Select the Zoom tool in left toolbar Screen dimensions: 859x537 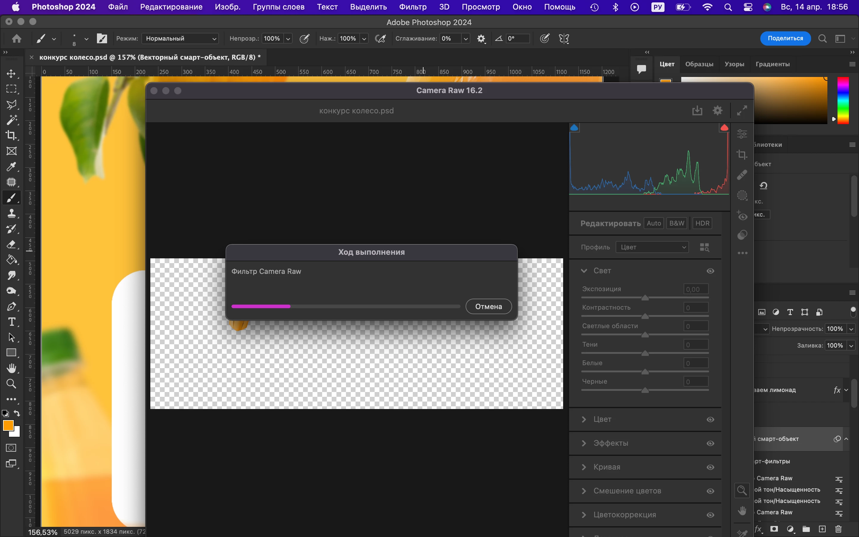11,384
